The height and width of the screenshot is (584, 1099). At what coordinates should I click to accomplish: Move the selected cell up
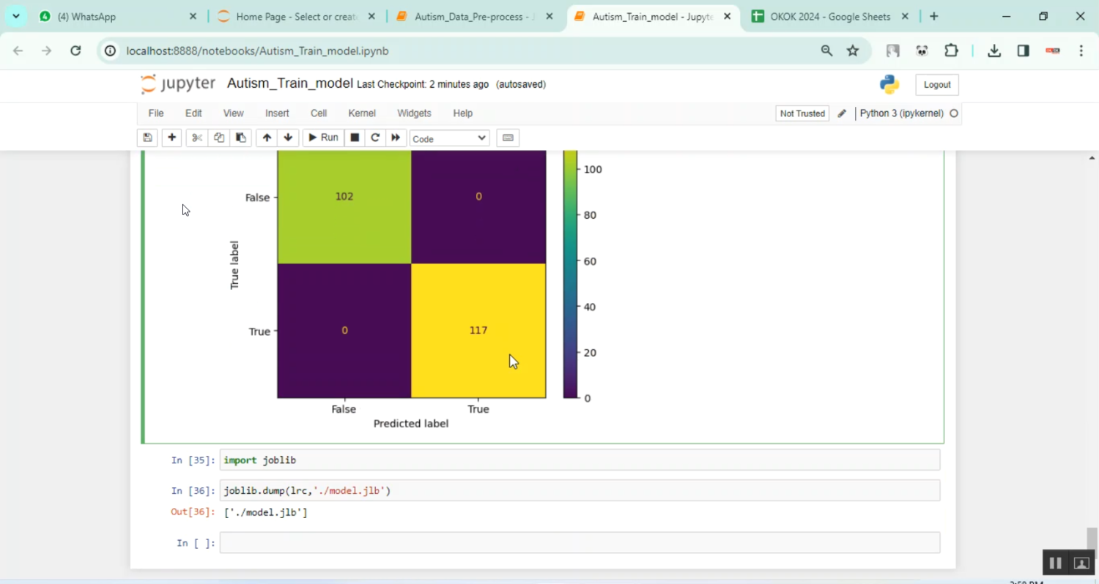(x=267, y=138)
